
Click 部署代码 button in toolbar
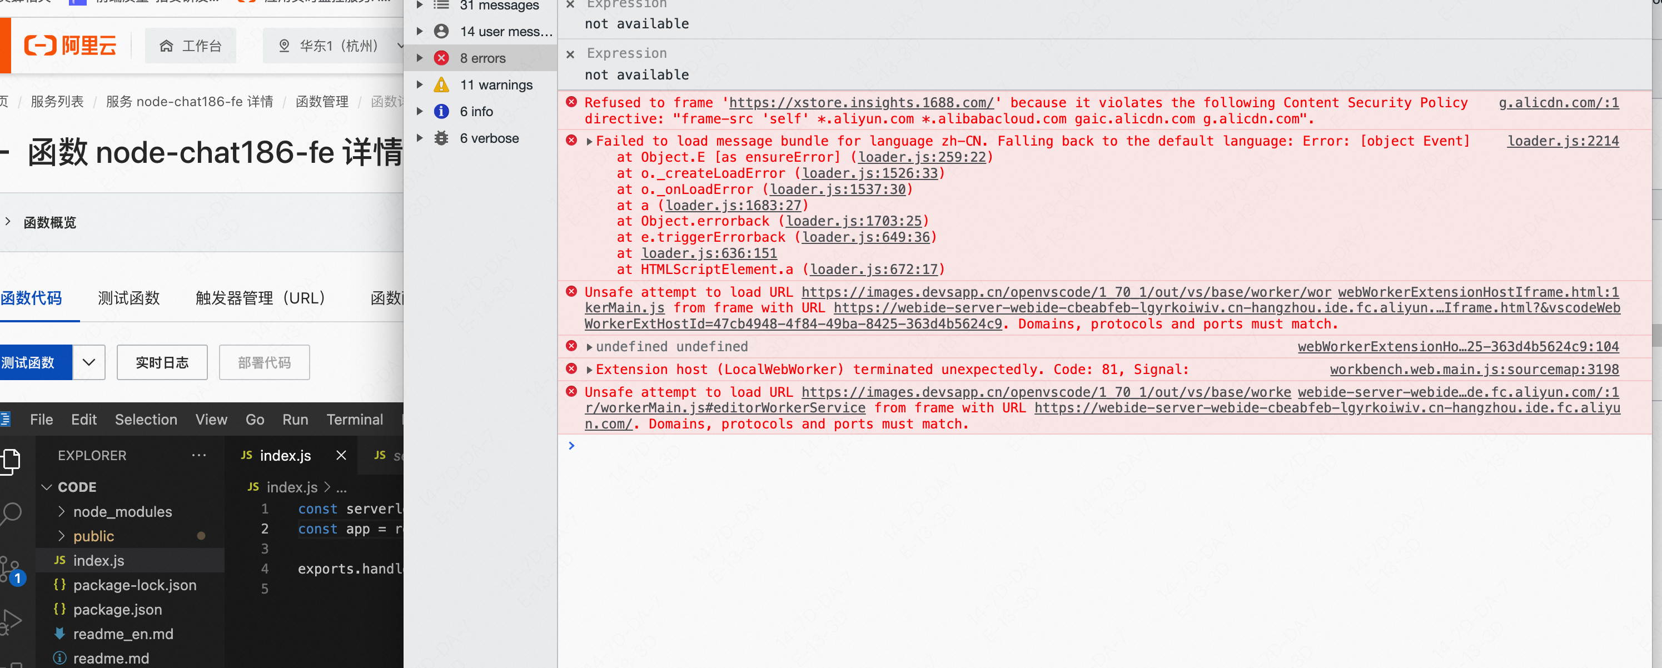[x=264, y=365]
